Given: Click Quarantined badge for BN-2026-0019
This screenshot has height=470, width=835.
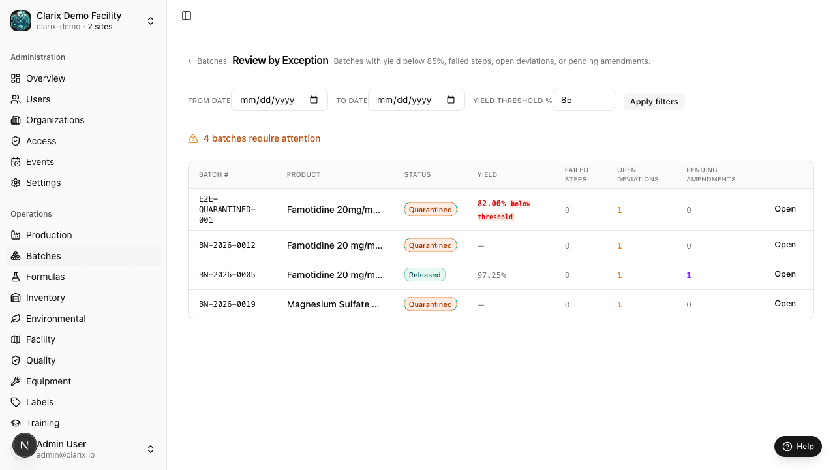Looking at the screenshot, I should click(x=431, y=304).
